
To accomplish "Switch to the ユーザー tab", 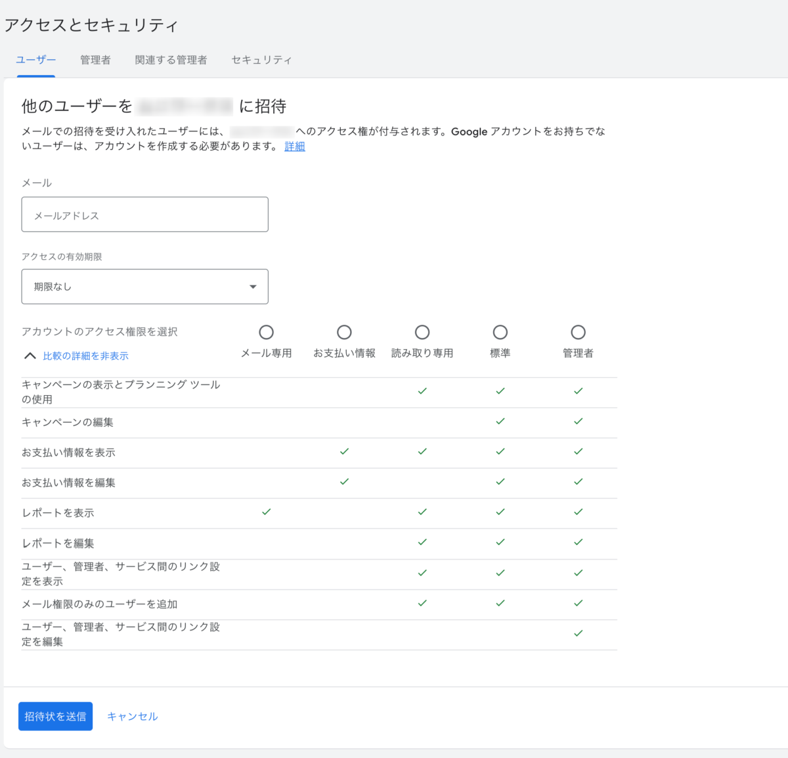I will coord(36,60).
